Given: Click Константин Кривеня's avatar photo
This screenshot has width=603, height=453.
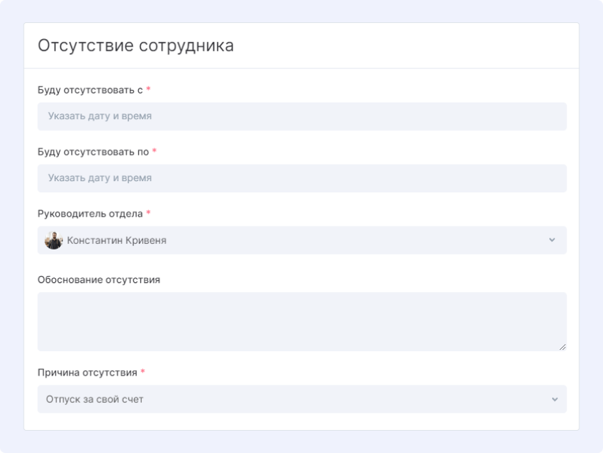Looking at the screenshot, I should 54,240.
